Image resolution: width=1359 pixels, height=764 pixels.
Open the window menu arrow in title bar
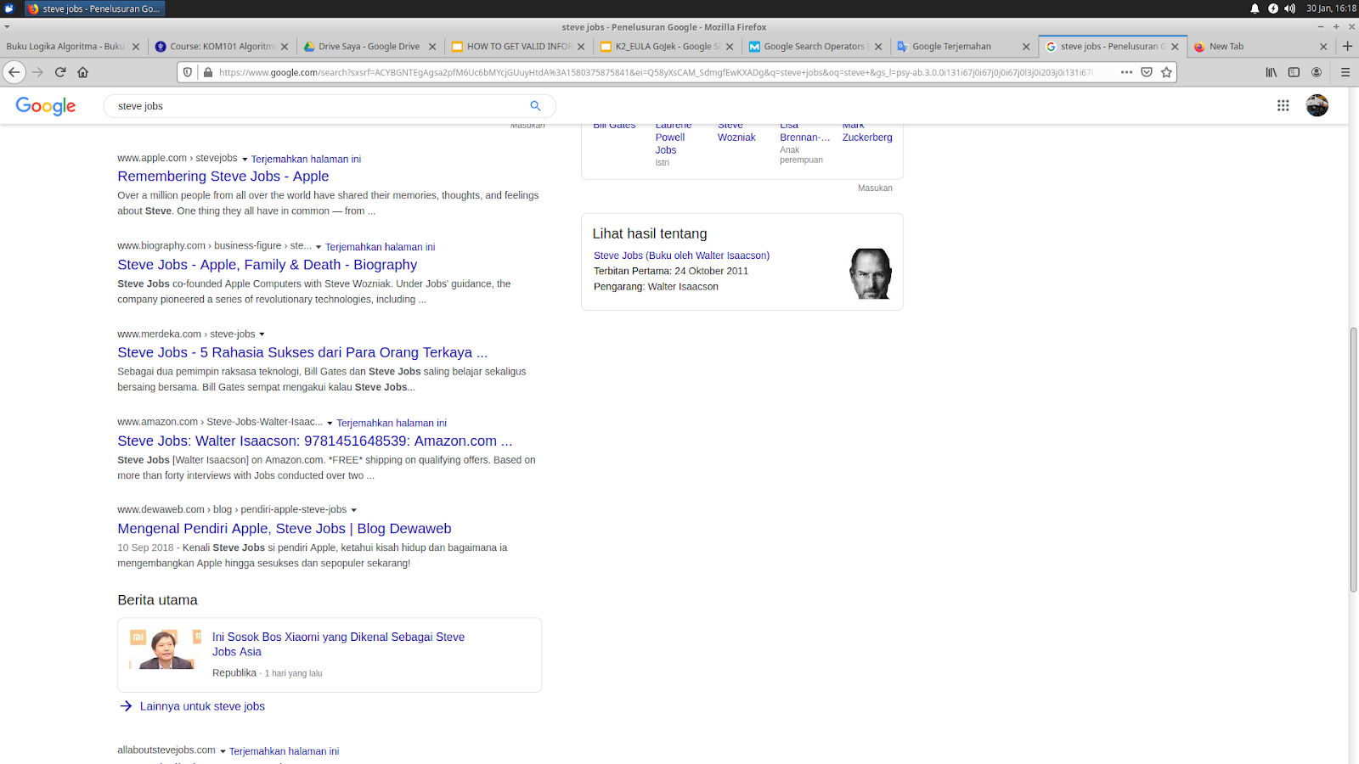tap(7, 27)
